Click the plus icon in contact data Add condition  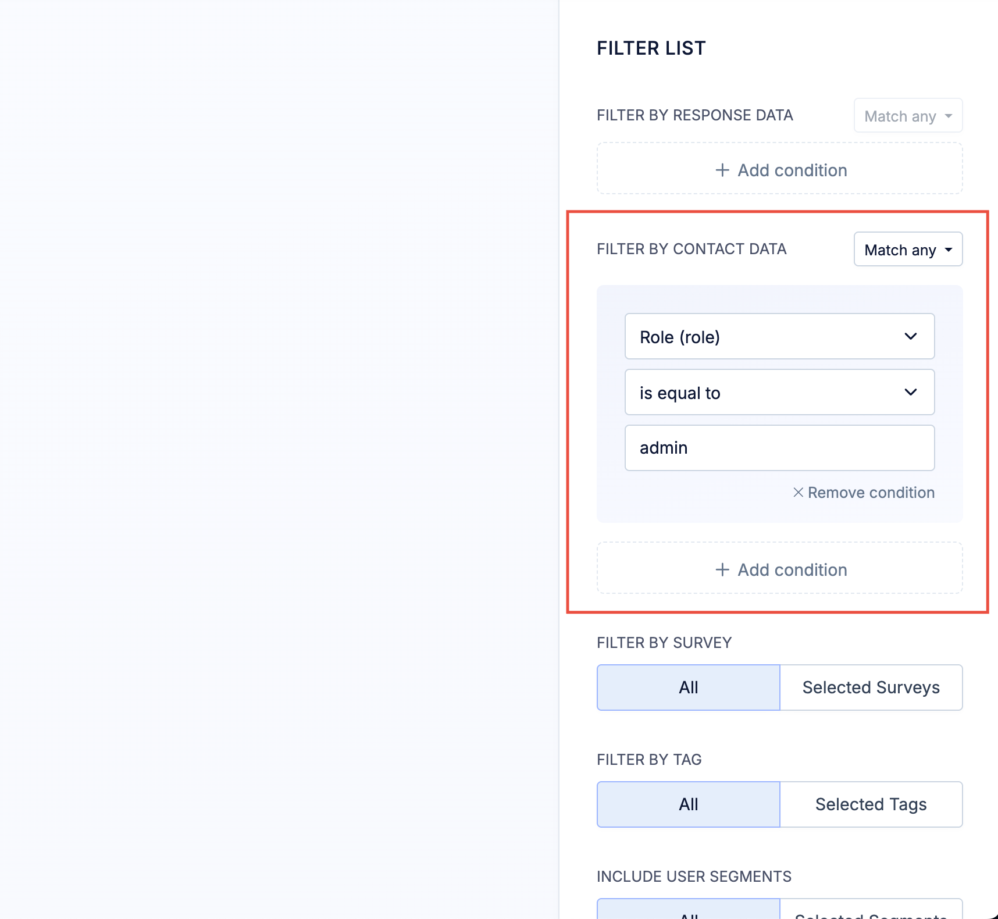(x=722, y=569)
